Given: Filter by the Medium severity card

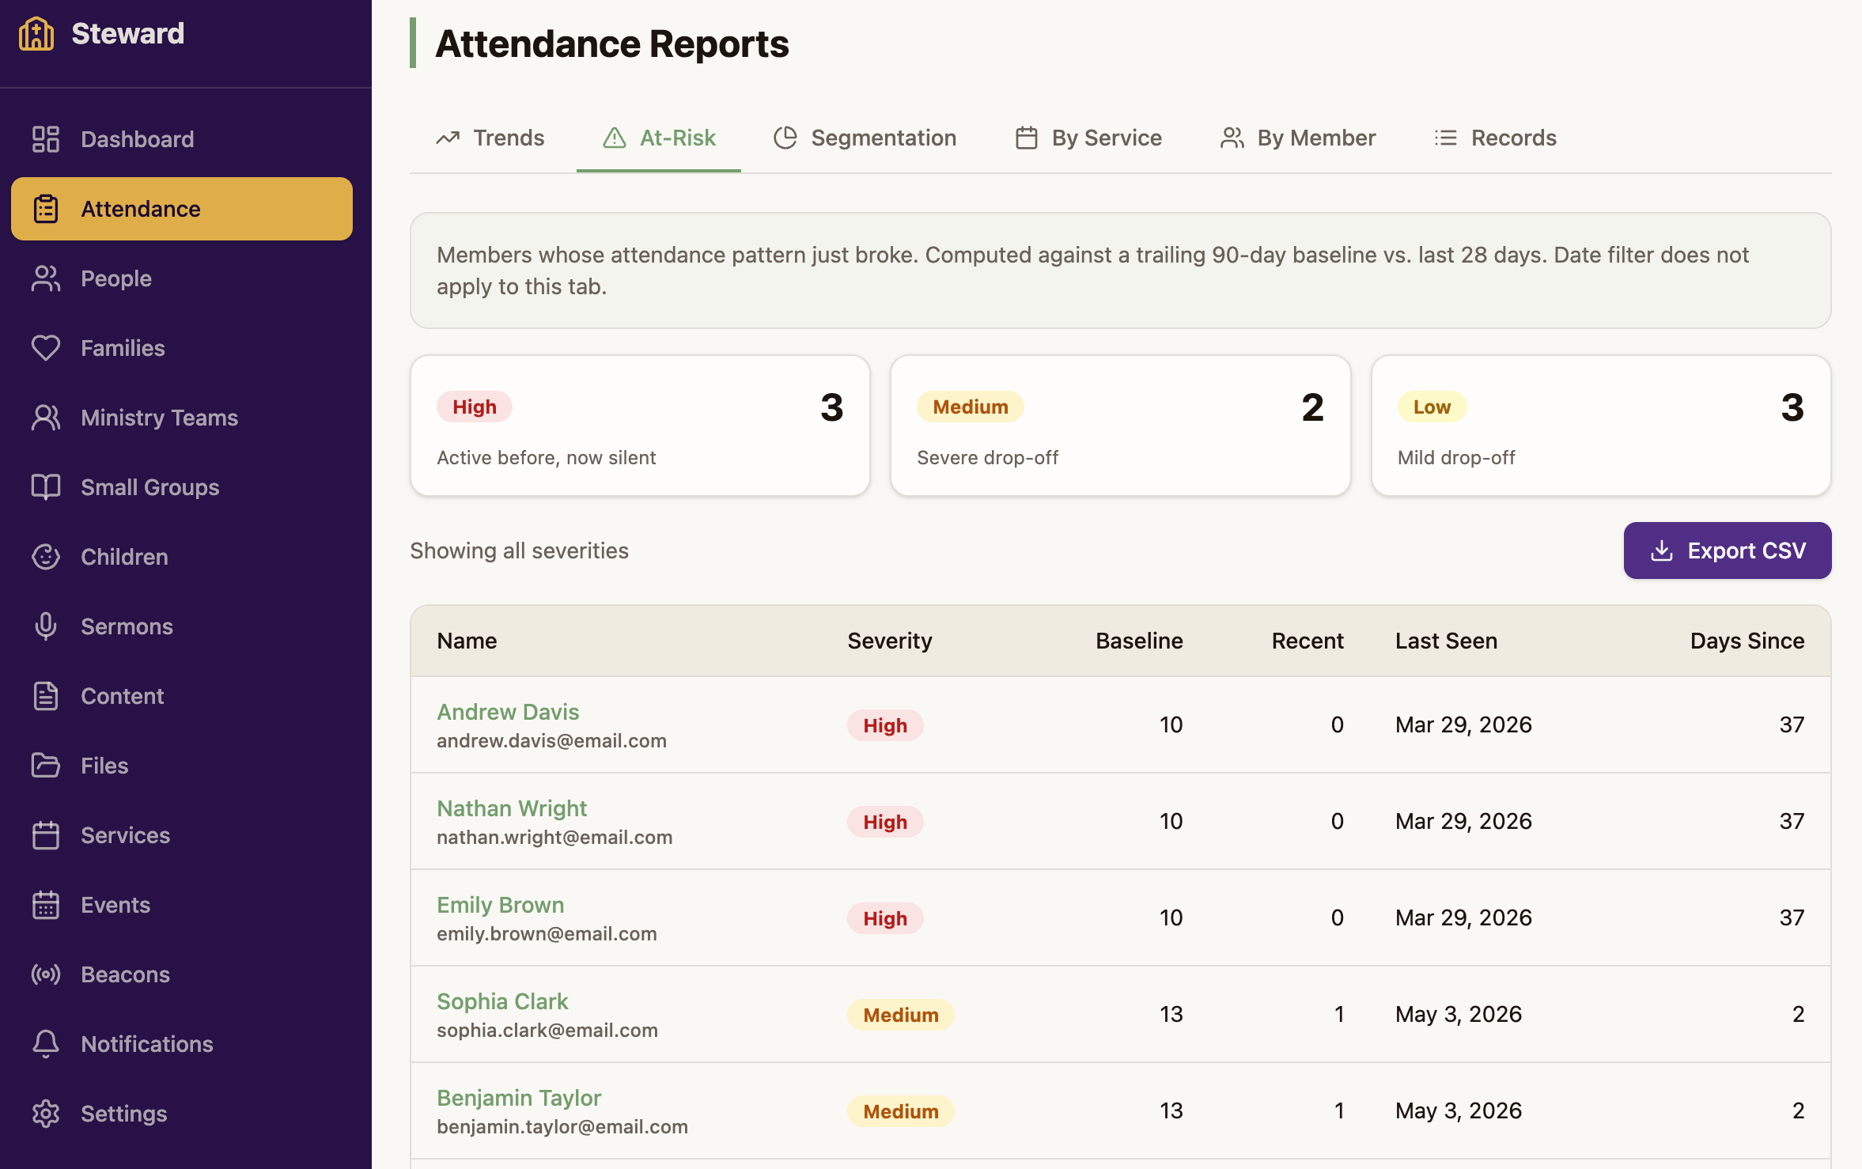Looking at the screenshot, I should pyautogui.click(x=1120, y=426).
